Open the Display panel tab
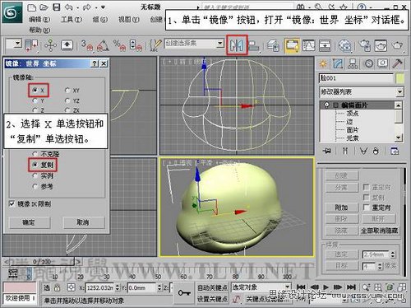The image size is (411, 308). point(383,63)
